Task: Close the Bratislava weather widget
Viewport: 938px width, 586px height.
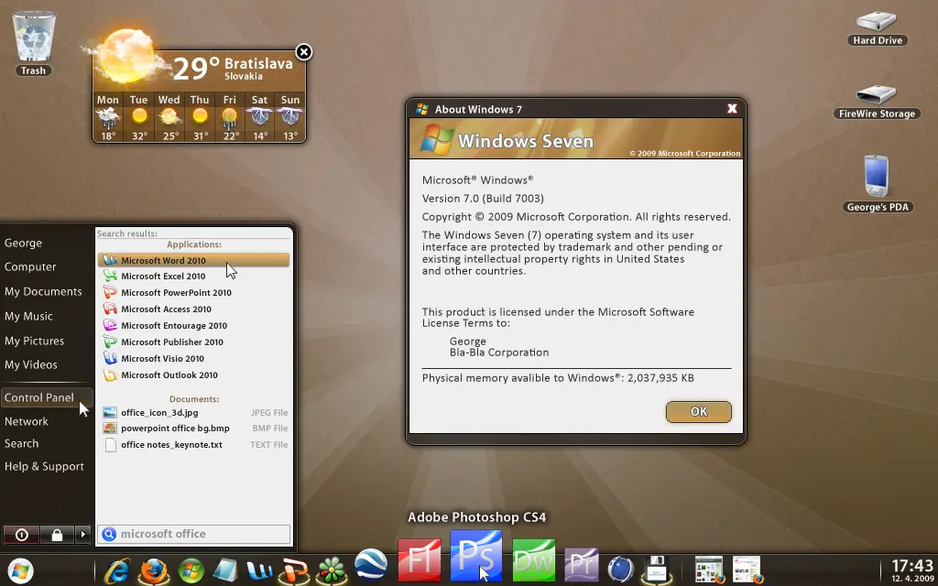Action: click(304, 52)
